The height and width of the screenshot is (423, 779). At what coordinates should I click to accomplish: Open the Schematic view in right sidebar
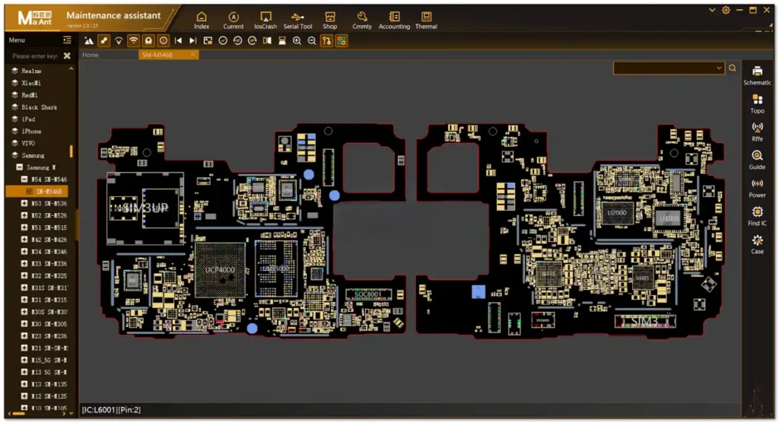tap(757, 75)
